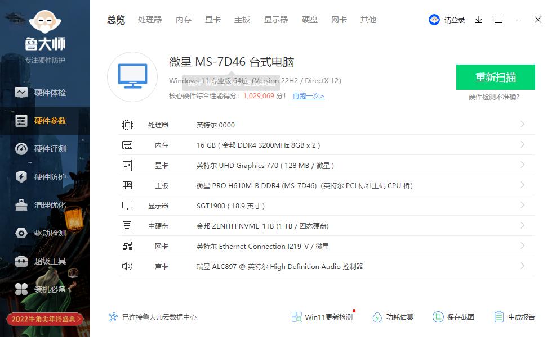The image size is (552, 337).
Task: Expand the 处理器 hardware row details
Action: point(522,125)
